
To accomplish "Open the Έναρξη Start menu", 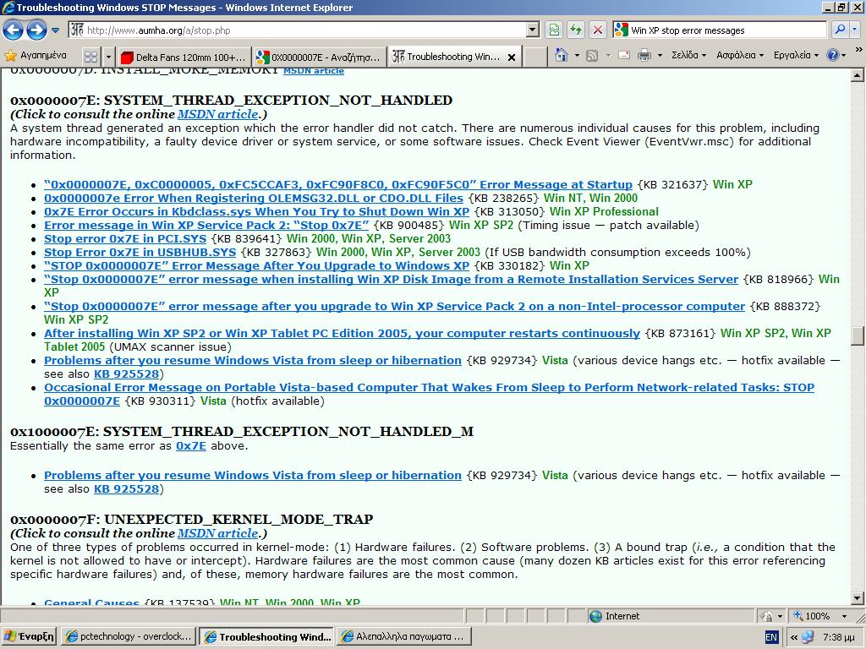I will (30, 636).
